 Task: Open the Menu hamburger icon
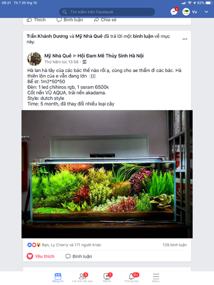pyautogui.click(x=156, y=278)
